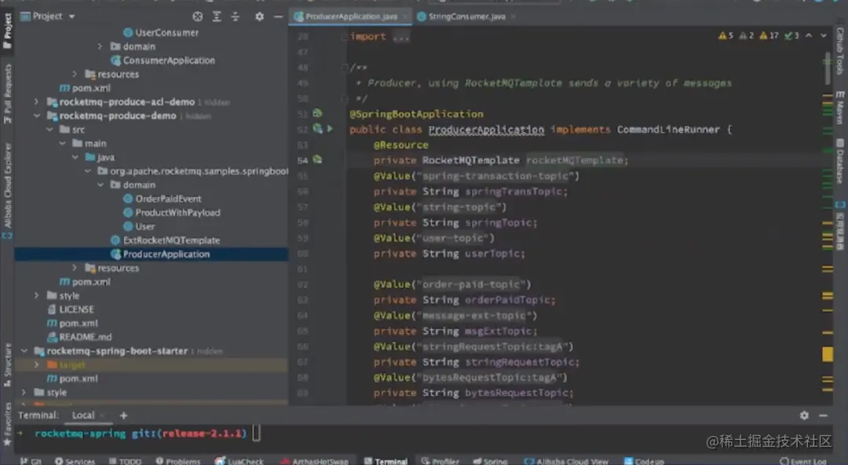Viewport: 848px width, 465px height.
Task: Click the run gutter arrow beside ProducerApplication class
Action: pyautogui.click(x=330, y=129)
